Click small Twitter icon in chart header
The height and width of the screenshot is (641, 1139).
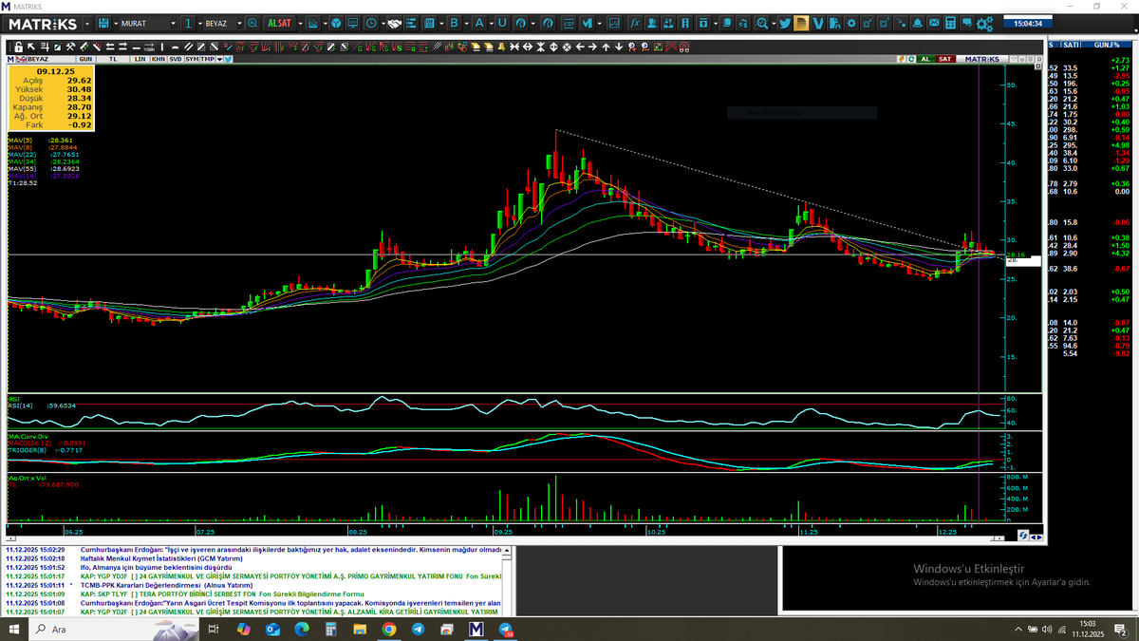(229, 59)
